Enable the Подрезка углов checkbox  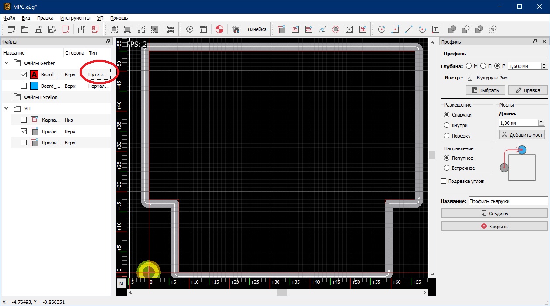[x=444, y=181]
